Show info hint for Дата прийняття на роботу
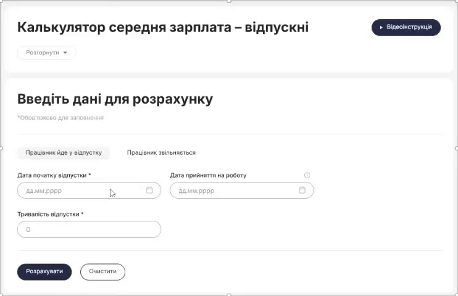458x296 pixels. [x=307, y=175]
